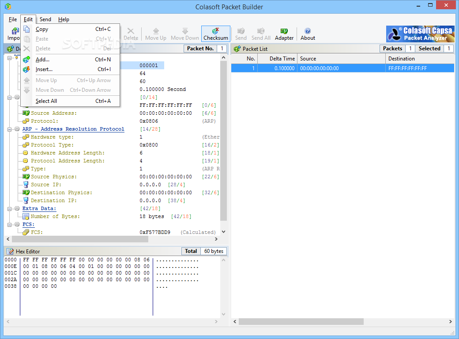Screen dimensions: 459x339
Task: Select the FCS value field icon
Action: click(x=26, y=232)
